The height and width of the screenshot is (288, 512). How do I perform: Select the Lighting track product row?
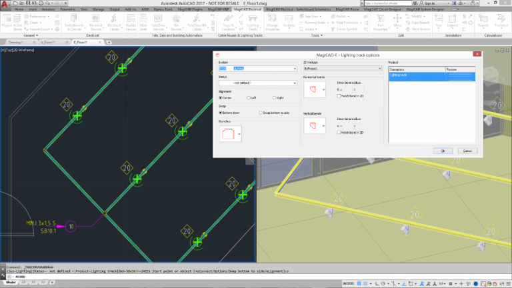pyautogui.click(x=432, y=77)
